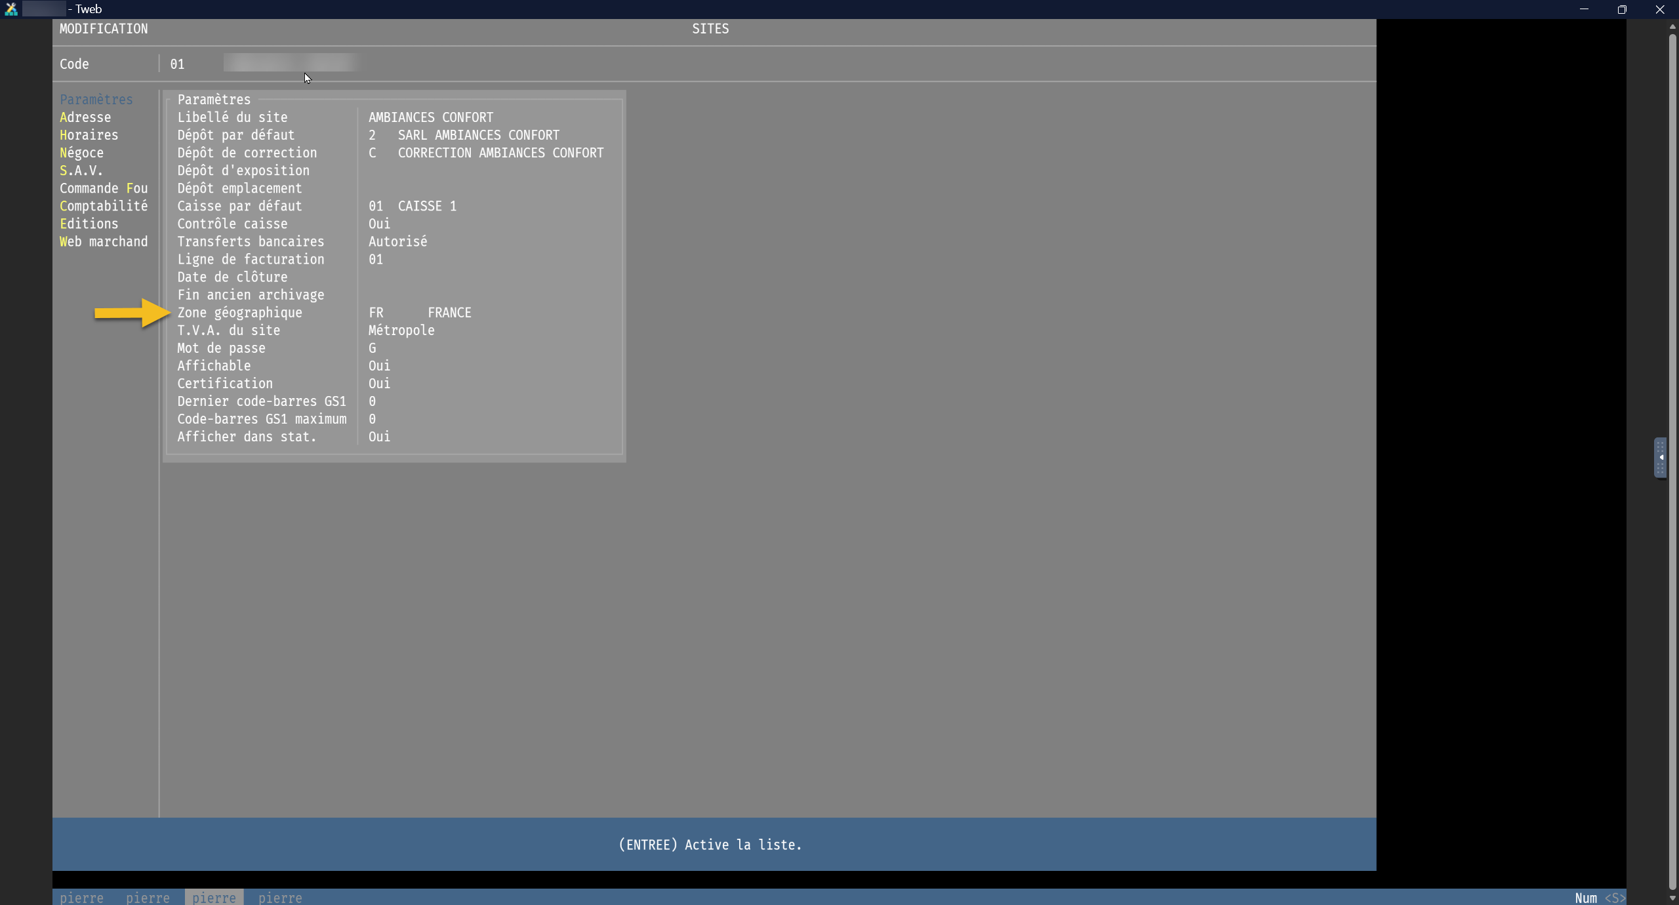Select Web marchand menu entry
Image resolution: width=1679 pixels, height=905 pixels.
104,241
